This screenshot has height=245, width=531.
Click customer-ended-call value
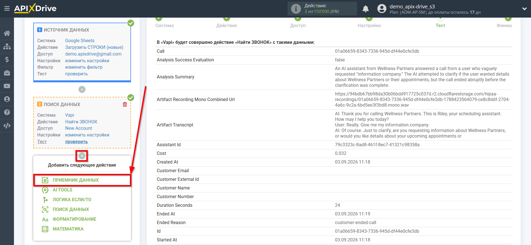(x=356, y=223)
